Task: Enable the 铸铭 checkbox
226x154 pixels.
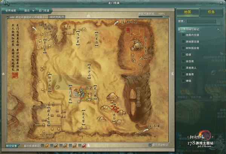Action: (x=183, y=81)
